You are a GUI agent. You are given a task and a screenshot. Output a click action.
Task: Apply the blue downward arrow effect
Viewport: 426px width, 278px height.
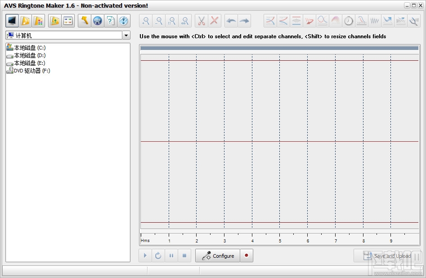(388, 21)
